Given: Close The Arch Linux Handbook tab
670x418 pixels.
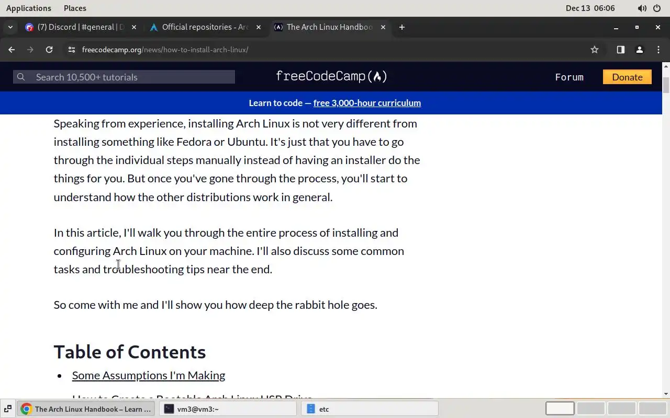Looking at the screenshot, I should 383,27.
